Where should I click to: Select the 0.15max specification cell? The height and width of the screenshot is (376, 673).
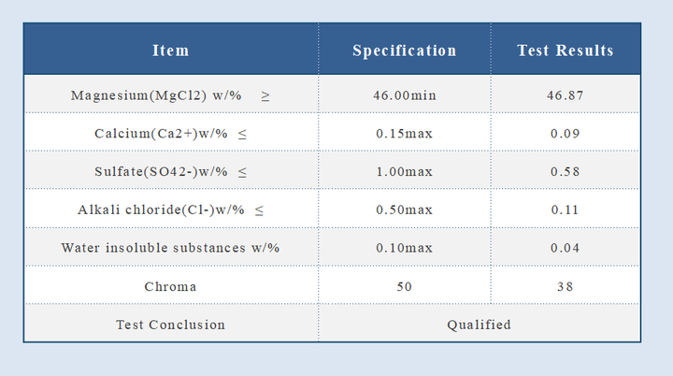pos(404,134)
